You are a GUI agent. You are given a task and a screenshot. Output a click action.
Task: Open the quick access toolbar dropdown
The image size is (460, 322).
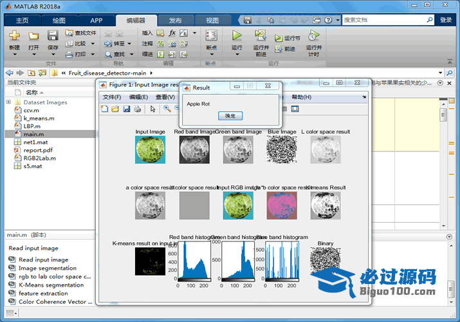(x=338, y=20)
